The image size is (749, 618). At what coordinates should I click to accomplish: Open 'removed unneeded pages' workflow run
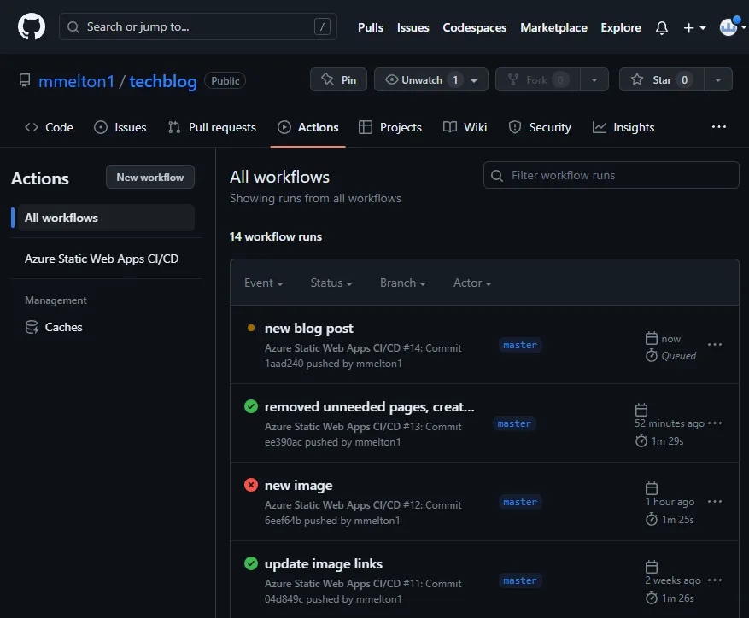(369, 407)
